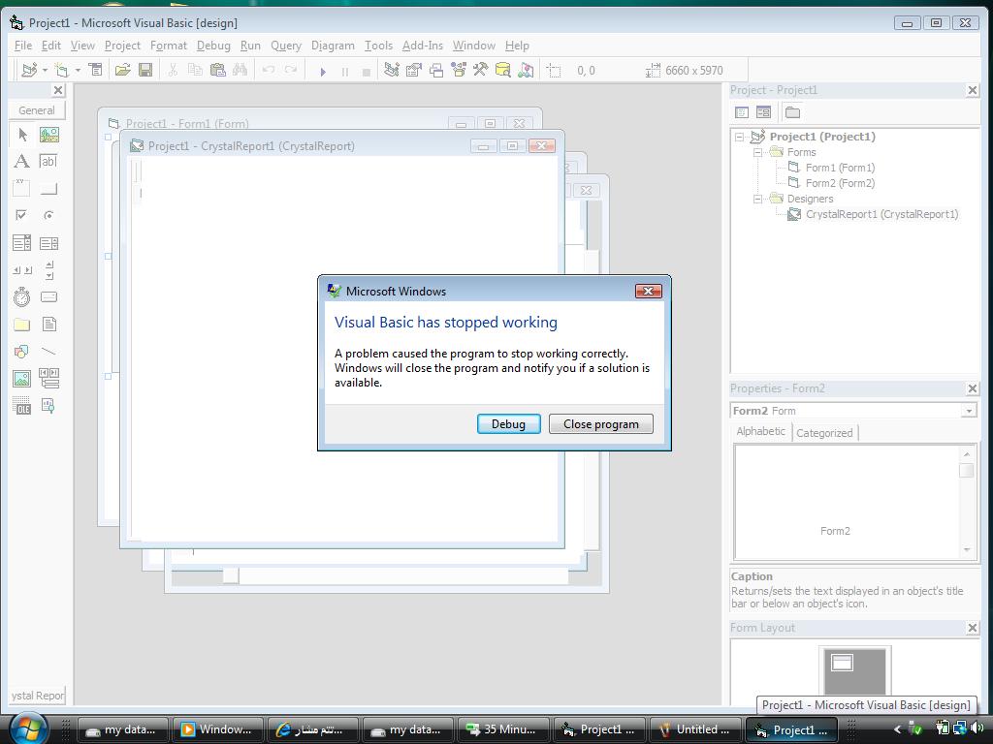Select the TextBox control tool
Viewport: 993px width, 744px height.
tap(48, 162)
